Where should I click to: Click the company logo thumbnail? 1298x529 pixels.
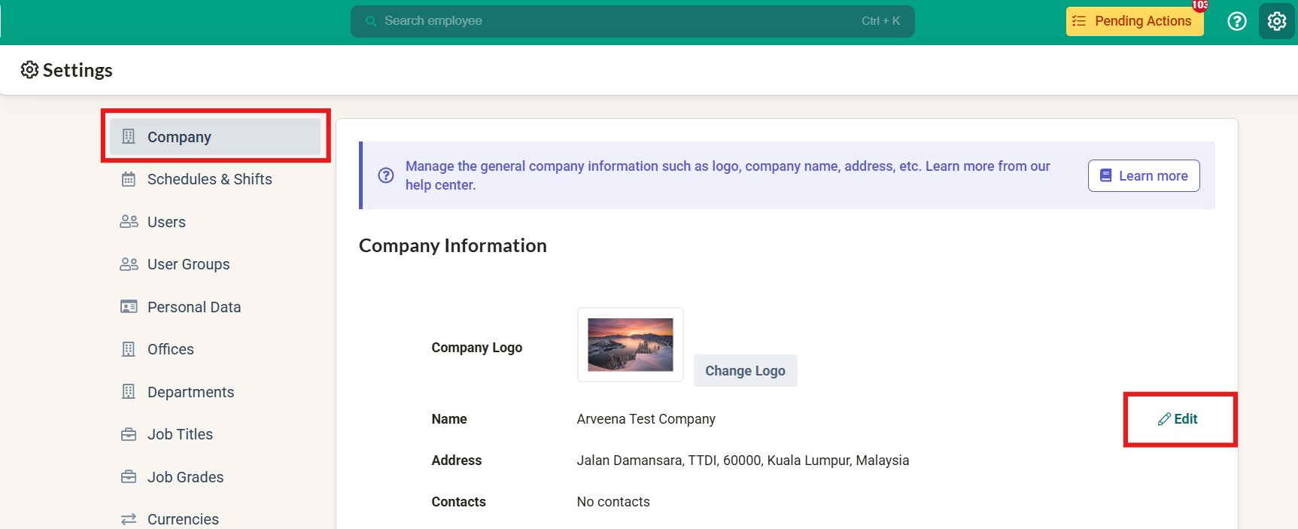tap(631, 345)
